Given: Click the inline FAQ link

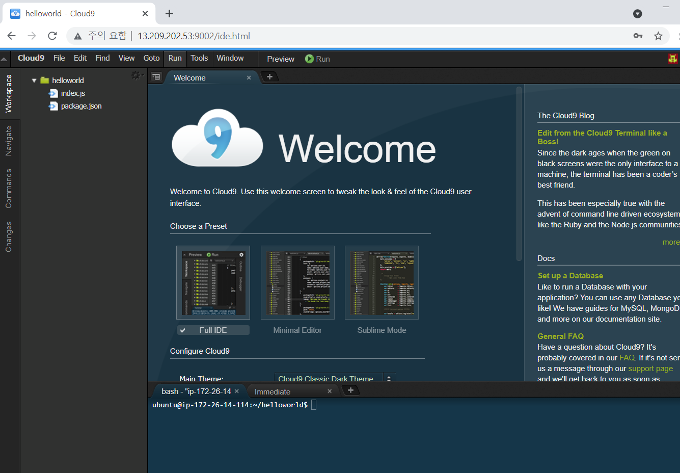Looking at the screenshot, I should (x=627, y=358).
